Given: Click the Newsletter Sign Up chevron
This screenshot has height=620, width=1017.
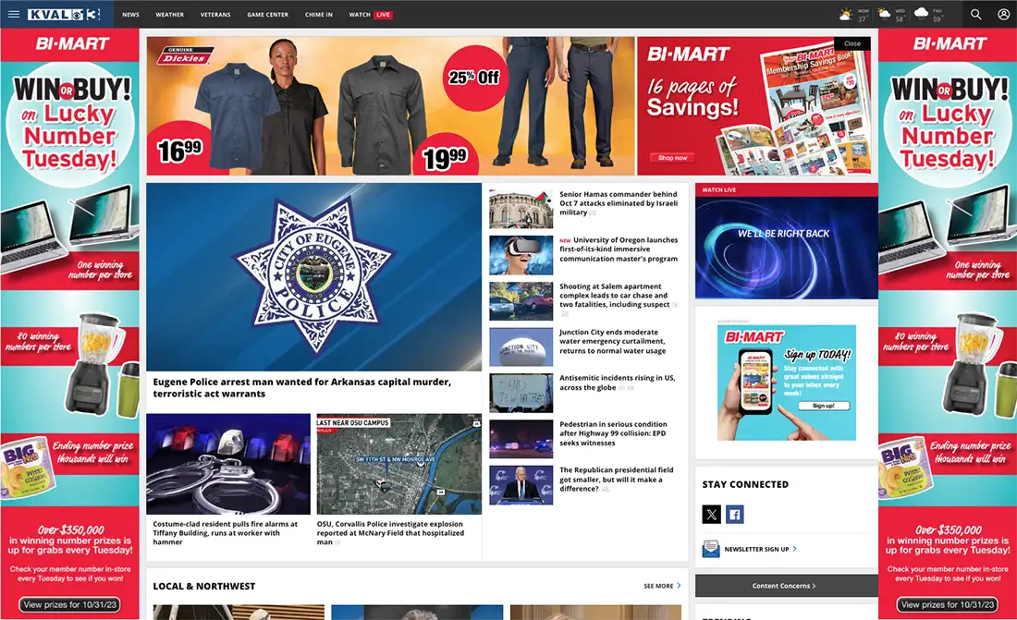Looking at the screenshot, I should 794,549.
